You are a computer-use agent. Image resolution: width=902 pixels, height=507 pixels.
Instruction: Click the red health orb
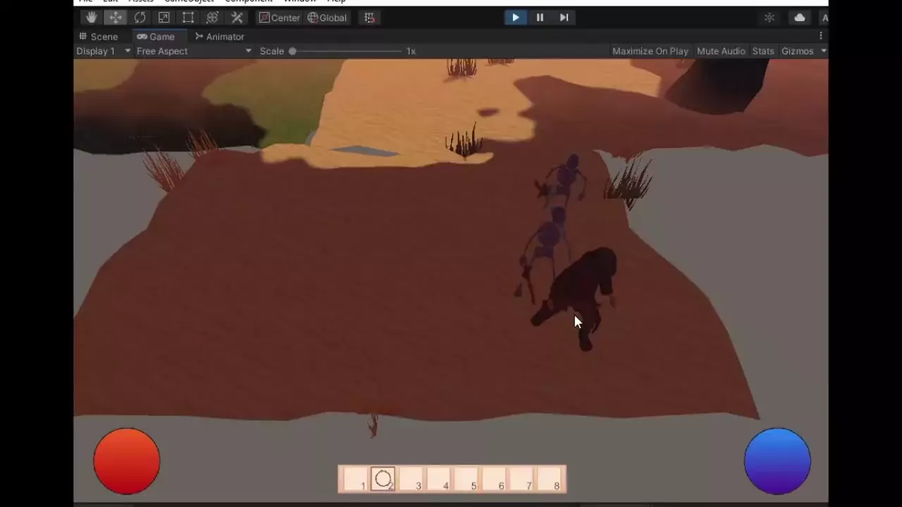(x=127, y=461)
